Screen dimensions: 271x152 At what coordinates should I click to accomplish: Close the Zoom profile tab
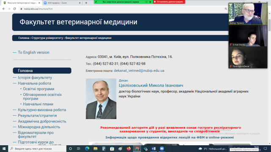coord(80,3)
